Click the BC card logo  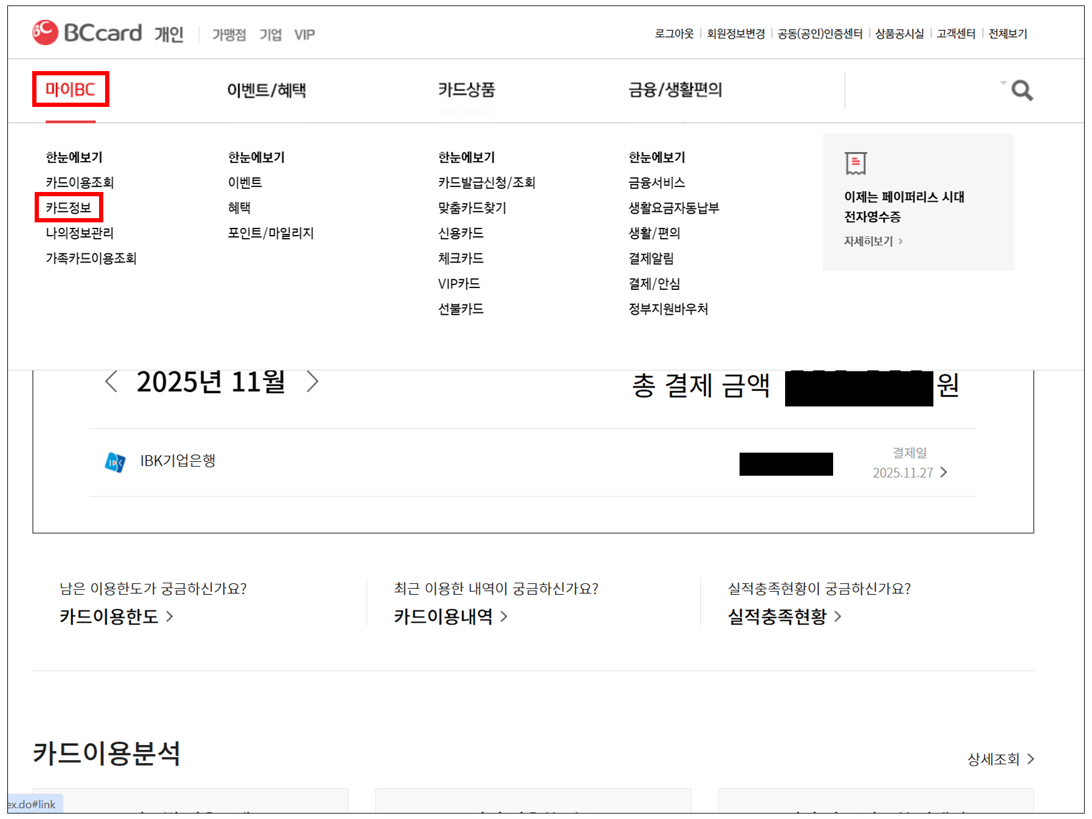coord(87,33)
